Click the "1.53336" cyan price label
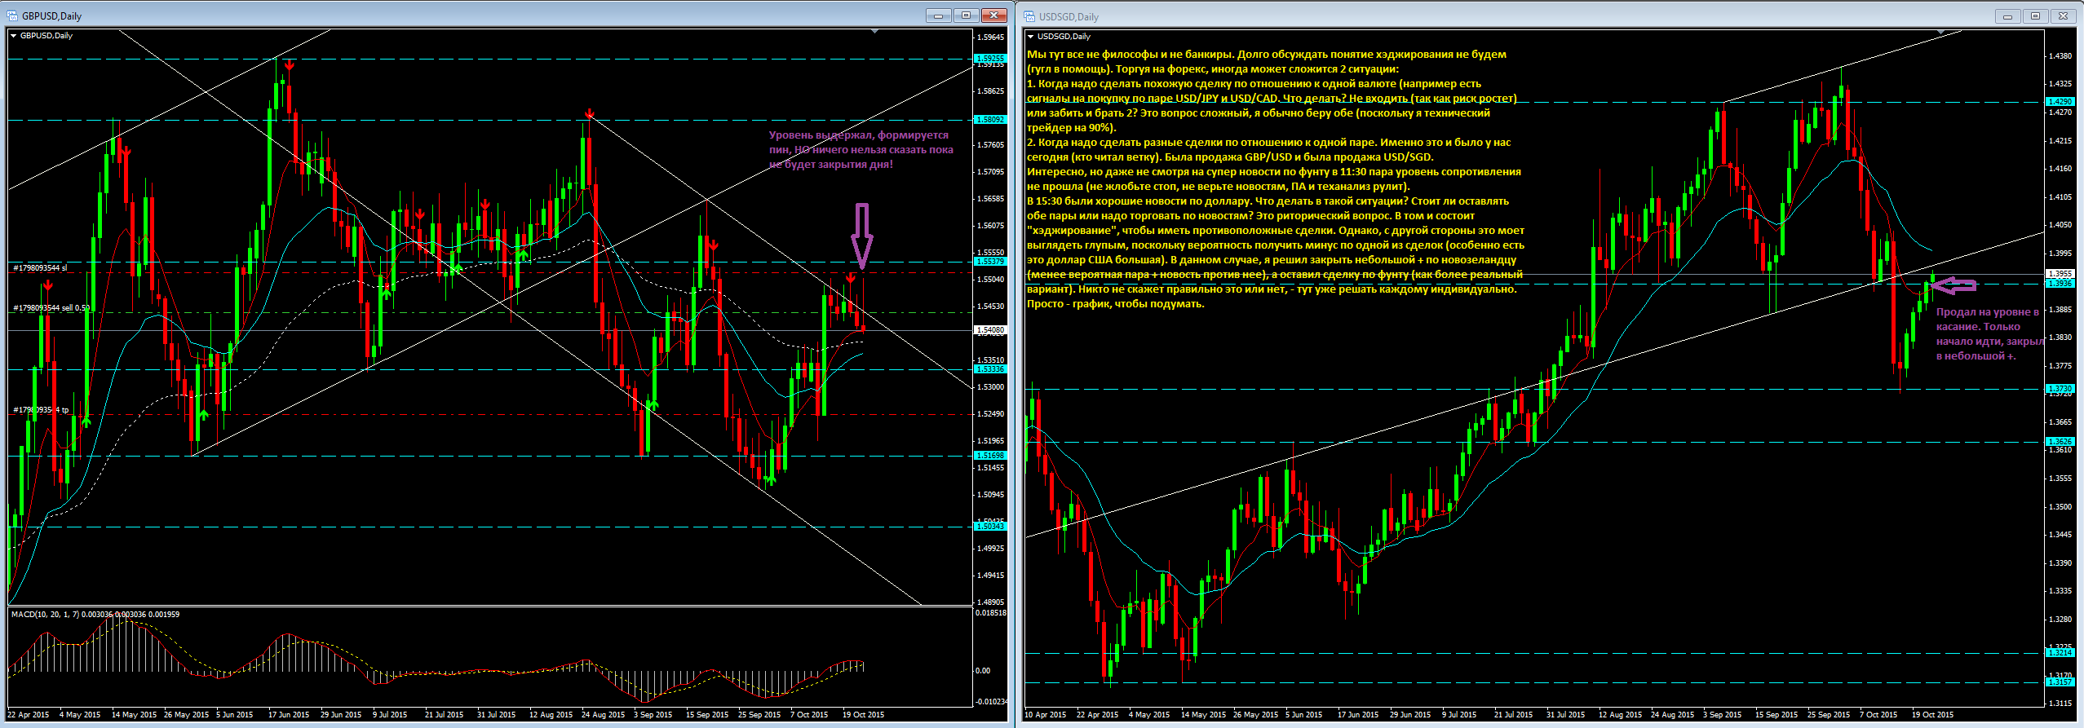The height and width of the screenshot is (728, 2084). tap(990, 369)
